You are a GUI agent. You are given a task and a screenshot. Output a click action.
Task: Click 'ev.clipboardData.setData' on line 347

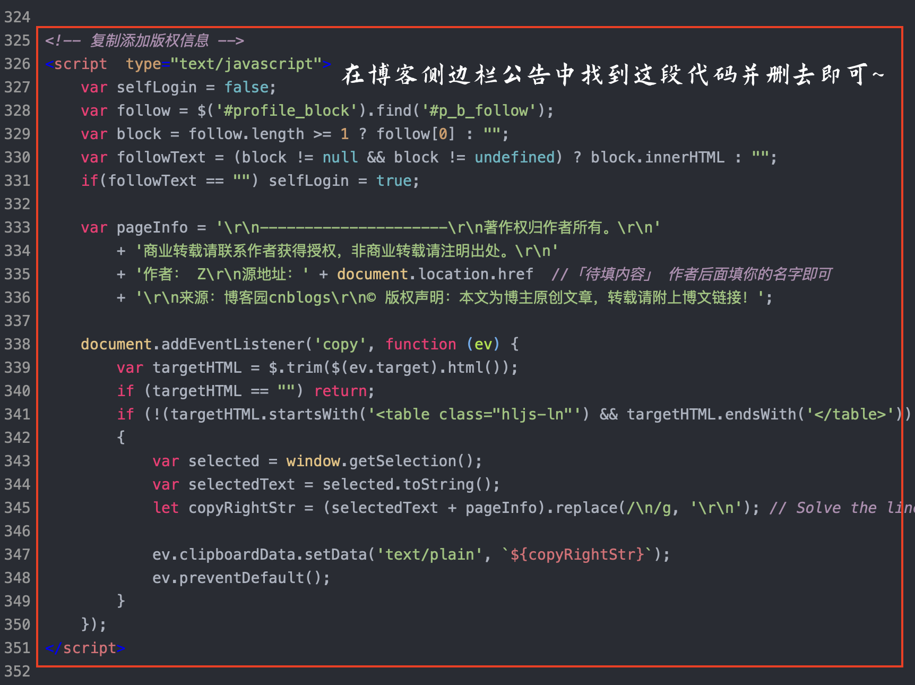[260, 554]
